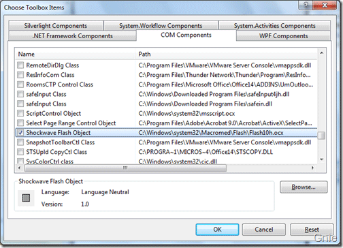This screenshot has width=343, height=248.
Task: Click the Reset button
Action: tap(312, 230)
